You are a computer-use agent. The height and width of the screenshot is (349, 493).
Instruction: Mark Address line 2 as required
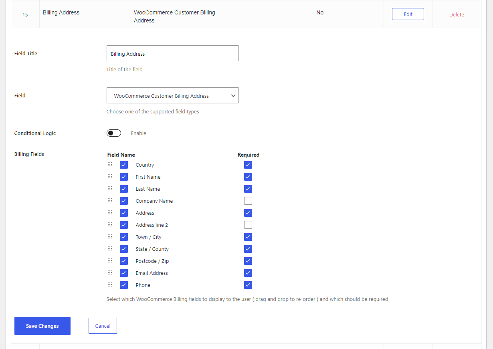click(248, 225)
